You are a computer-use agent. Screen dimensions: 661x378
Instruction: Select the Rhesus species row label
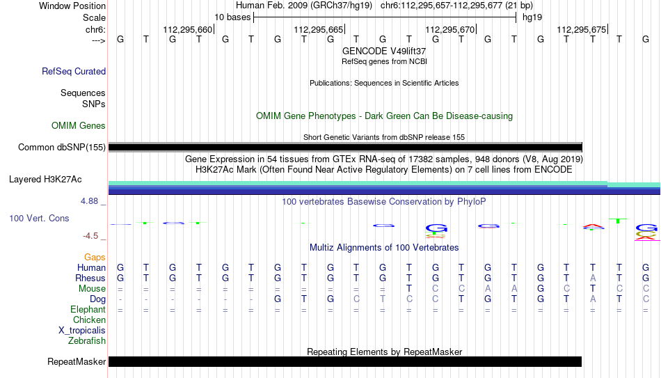point(90,278)
